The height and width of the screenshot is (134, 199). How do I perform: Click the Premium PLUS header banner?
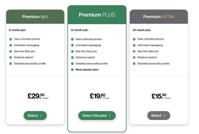pyautogui.click(x=97, y=15)
